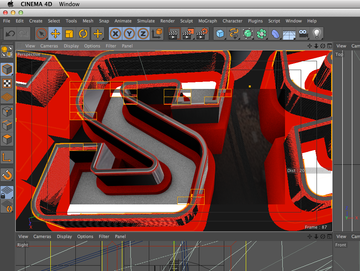This screenshot has height=271, width=360.
Task: Open Perspective viewport Filter dropdown
Action: (111, 46)
